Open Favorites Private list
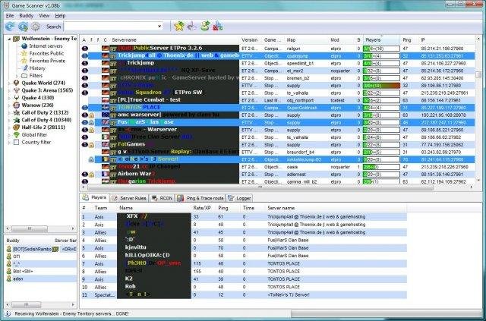This screenshot has height=321, width=486. click(x=47, y=61)
